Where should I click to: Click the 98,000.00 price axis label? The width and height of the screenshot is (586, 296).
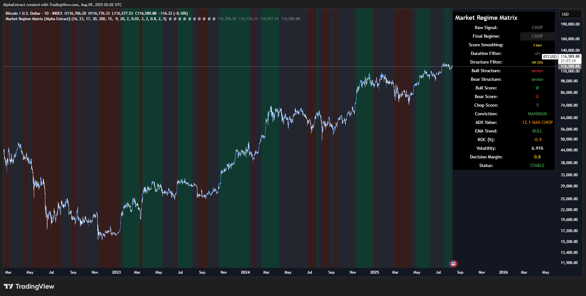569,81
